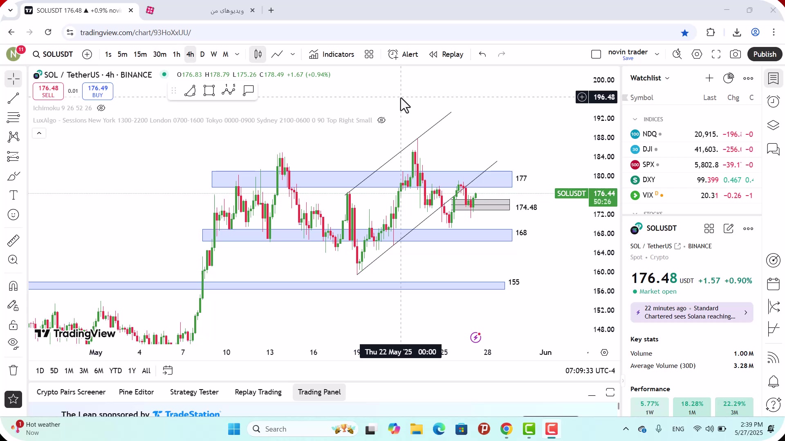Select the brush drawing tool
The width and height of the screenshot is (785, 441).
[x=13, y=176]
